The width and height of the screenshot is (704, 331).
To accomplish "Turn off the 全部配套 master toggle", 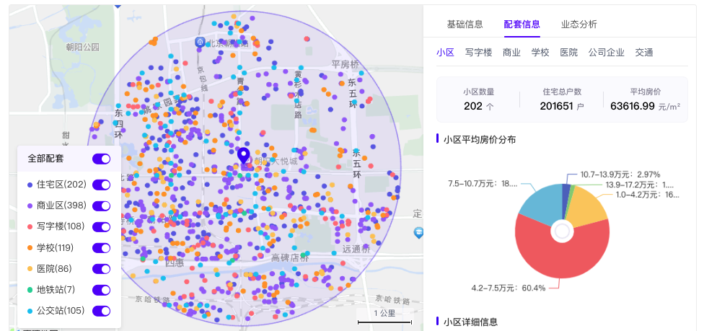I will pyautogui.click(x=101, y=159).
